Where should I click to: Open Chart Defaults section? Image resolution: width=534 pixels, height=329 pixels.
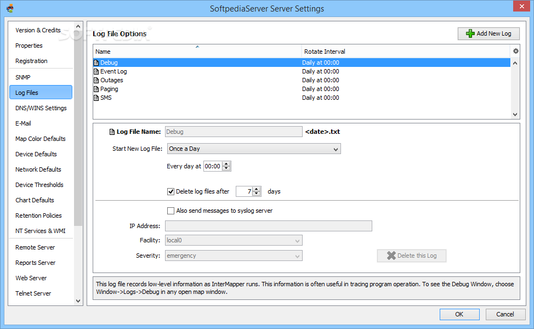[35, 200]
